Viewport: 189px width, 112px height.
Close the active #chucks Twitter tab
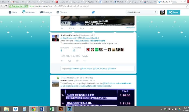(x=170, y=2)
